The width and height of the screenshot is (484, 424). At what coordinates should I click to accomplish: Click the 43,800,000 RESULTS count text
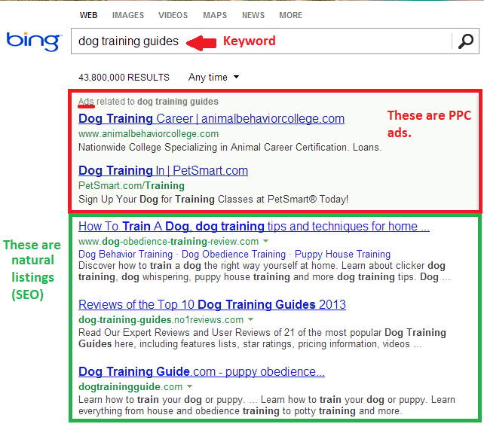pos(124,77)
